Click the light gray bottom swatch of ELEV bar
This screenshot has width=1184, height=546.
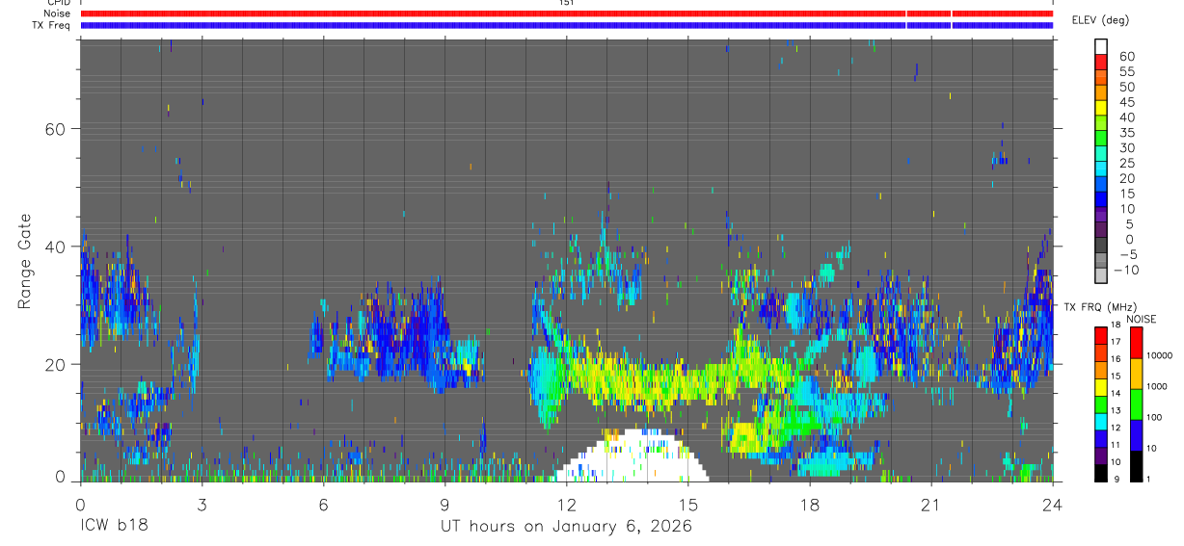pos(1101,276)
